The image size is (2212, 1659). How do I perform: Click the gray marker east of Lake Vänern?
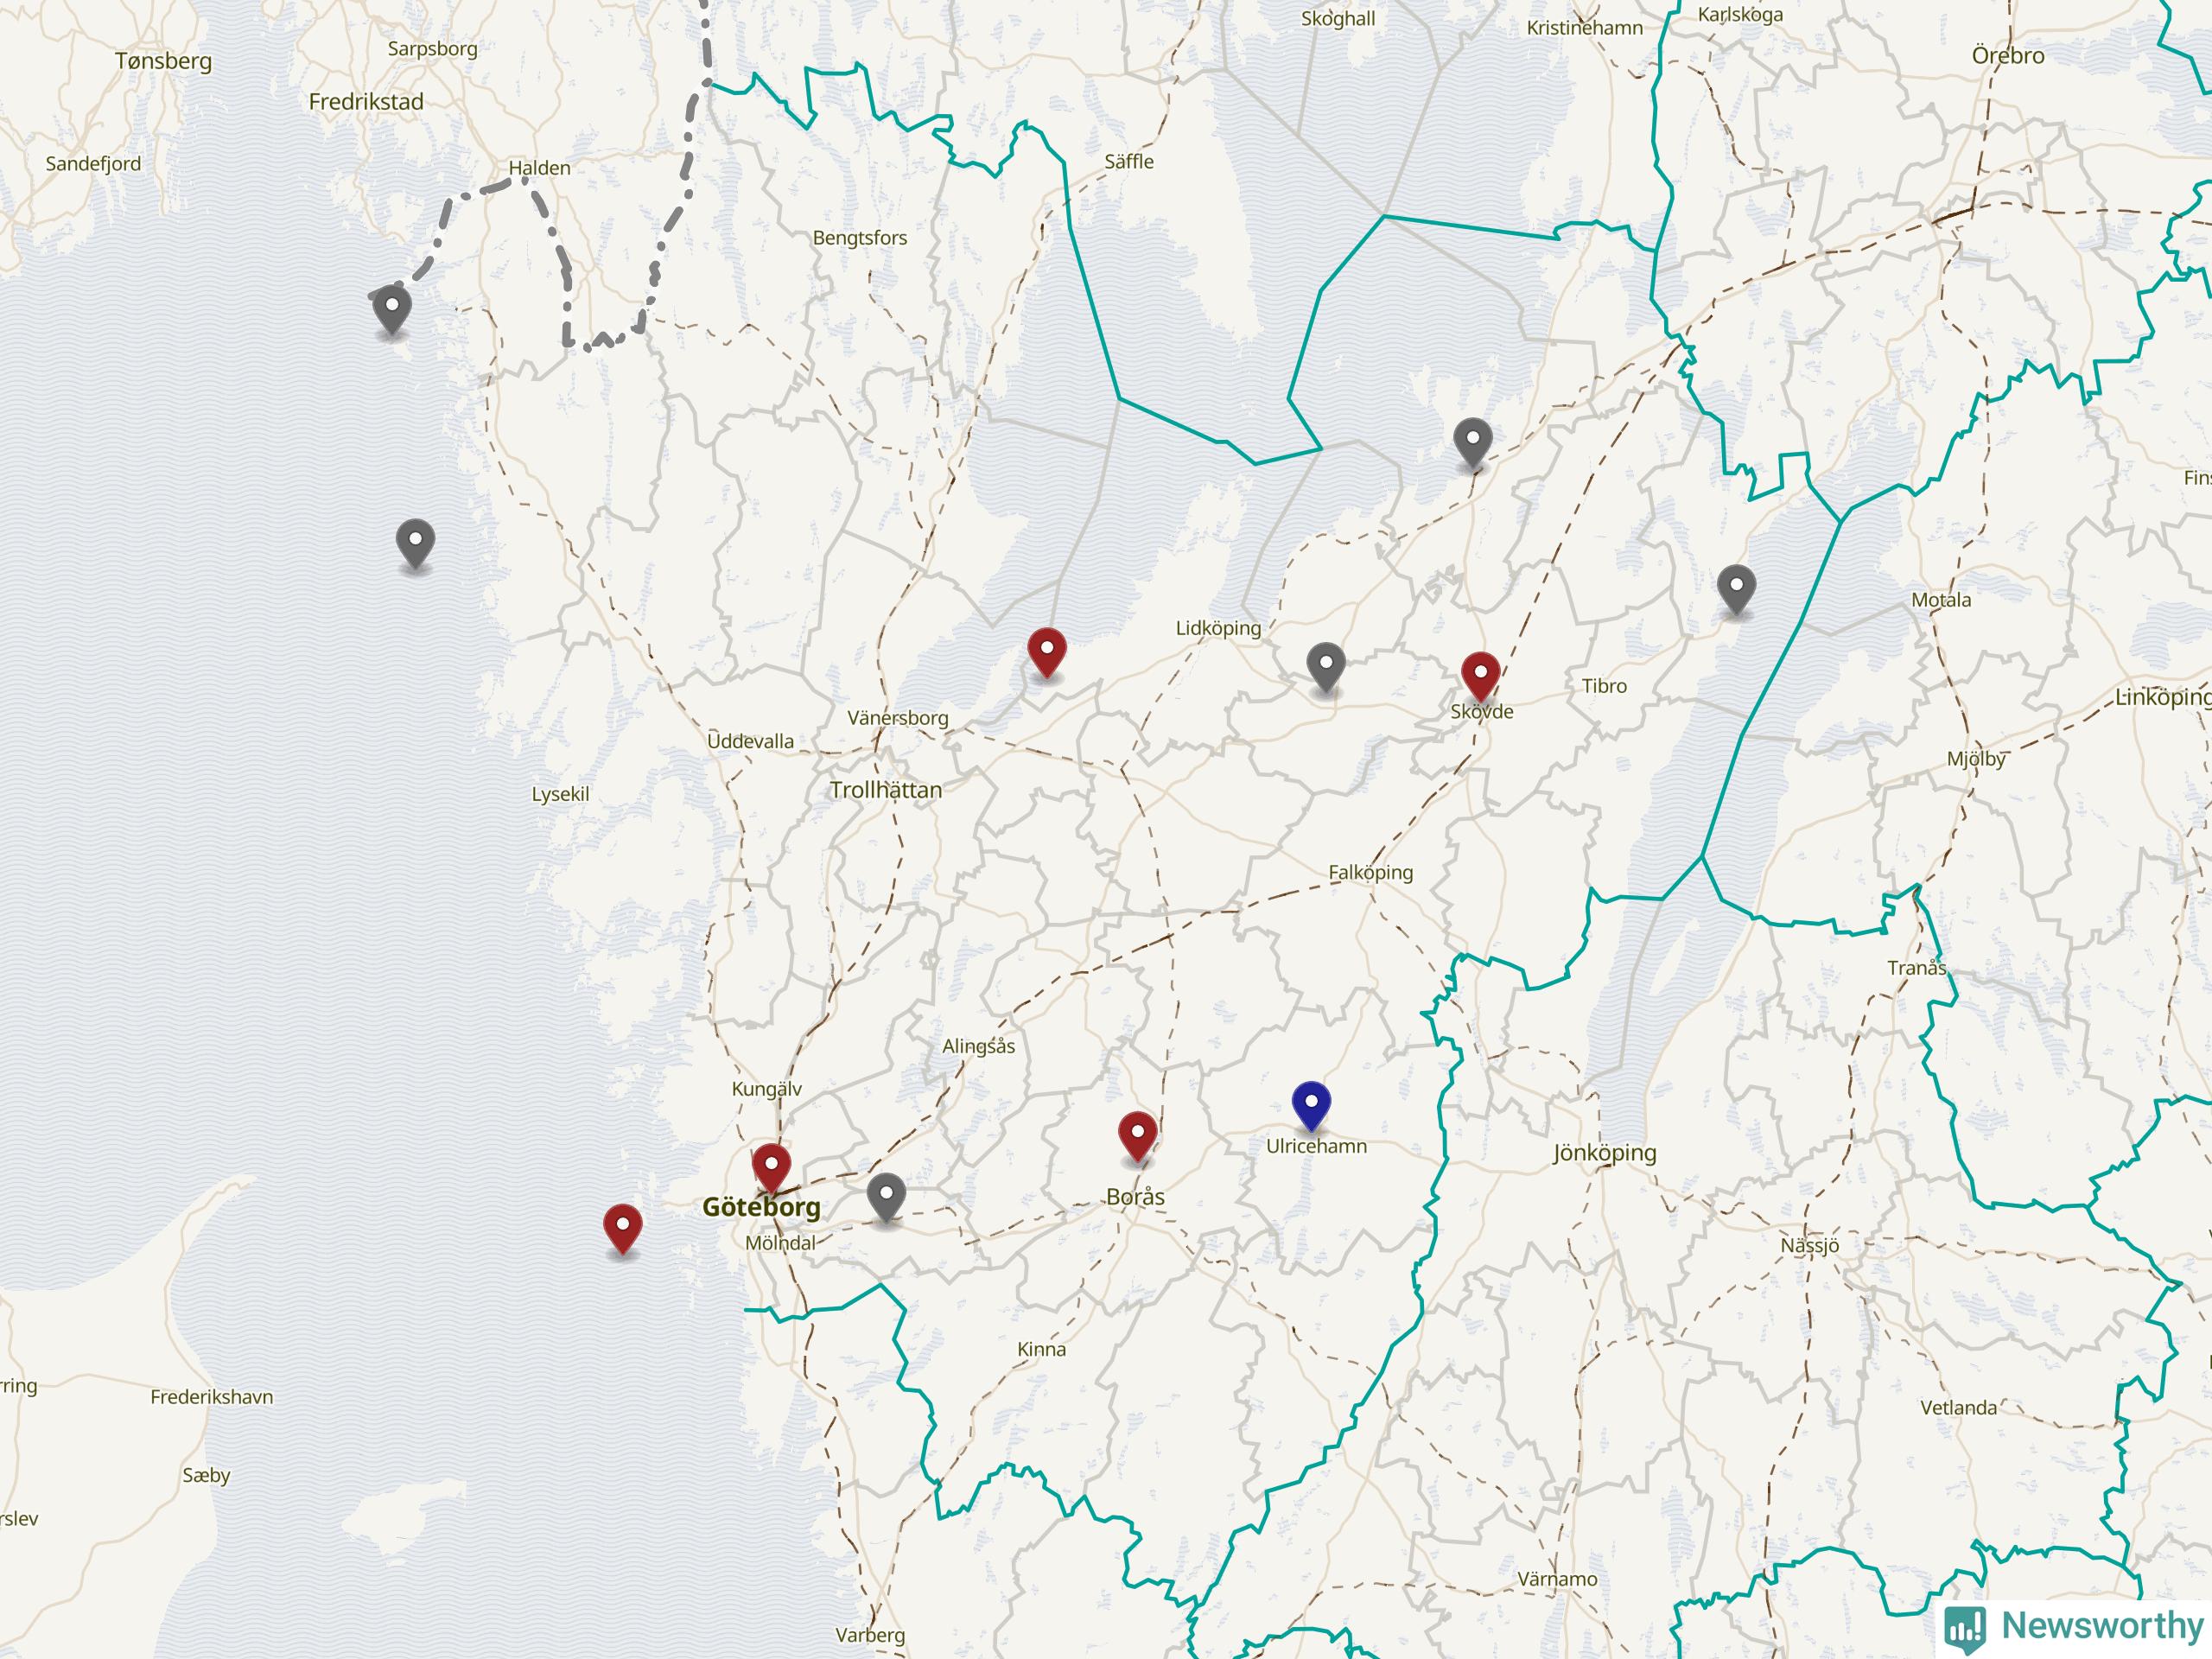click(x=1472, y=443)
